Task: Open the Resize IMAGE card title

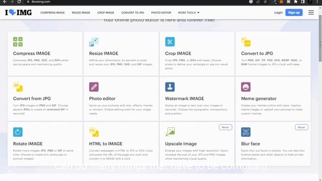Action: point(104,53)
